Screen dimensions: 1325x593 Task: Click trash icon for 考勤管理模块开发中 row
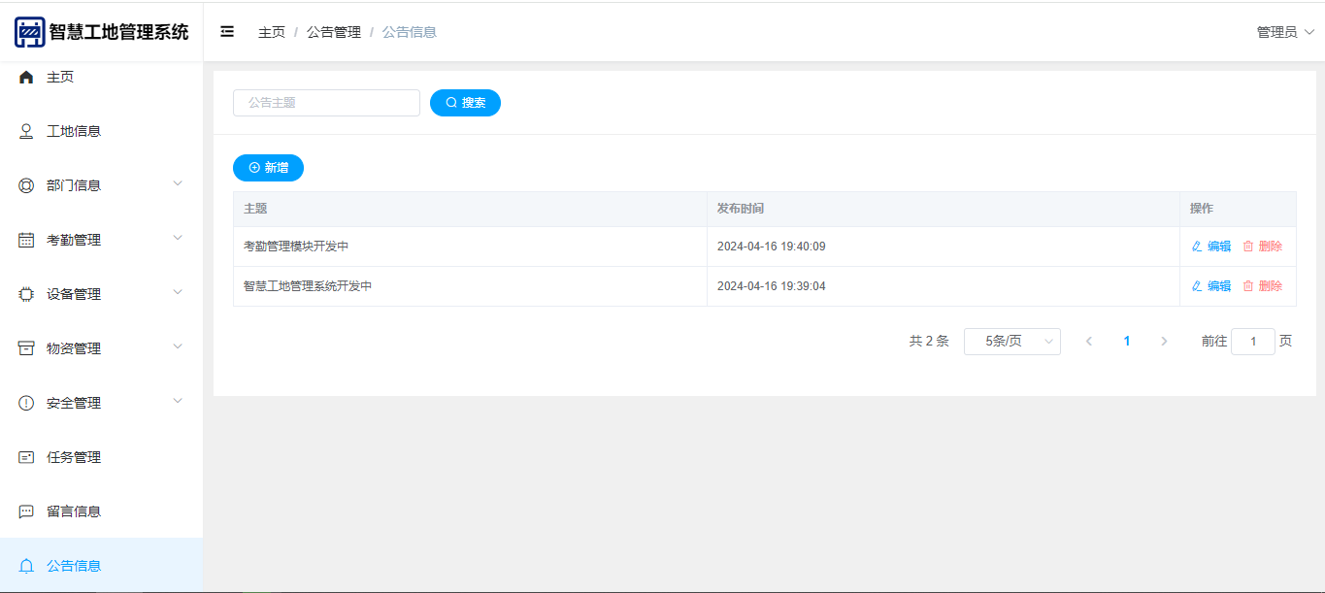pyautogui.click(x=1248, y=247)
